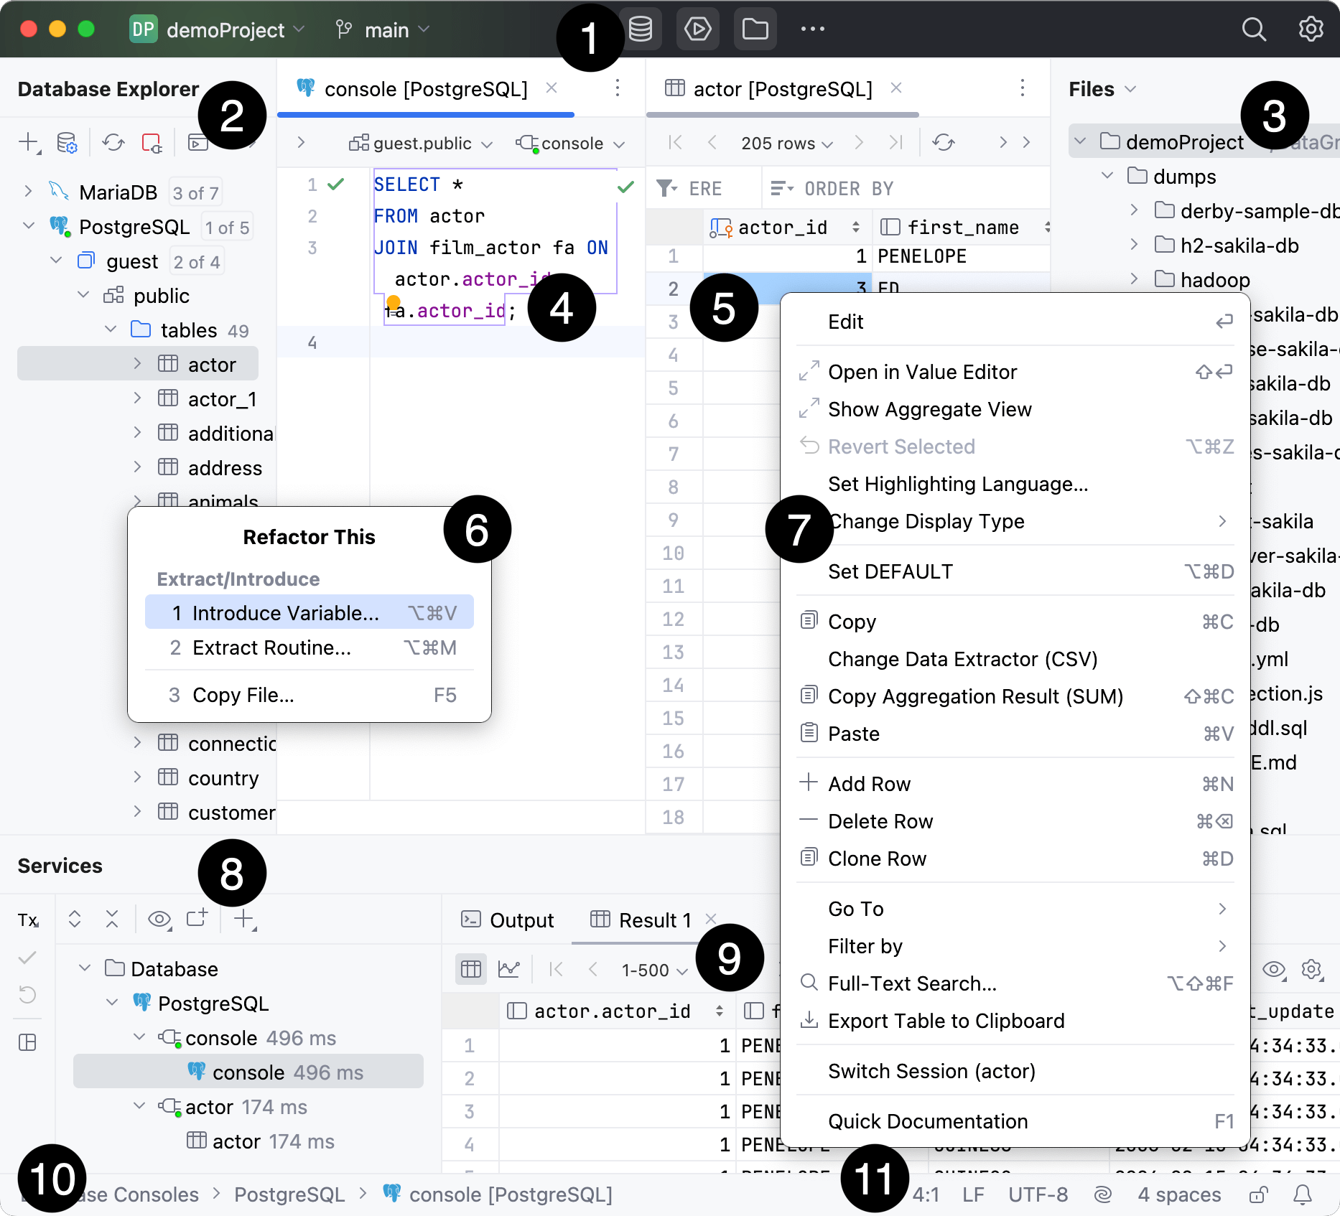1340x1216 pixels.
Task: Switch Result 1 to chart view
Action: pos(510,969)
